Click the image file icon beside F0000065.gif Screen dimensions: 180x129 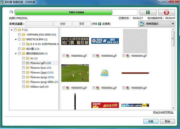(x=128, y=88)
